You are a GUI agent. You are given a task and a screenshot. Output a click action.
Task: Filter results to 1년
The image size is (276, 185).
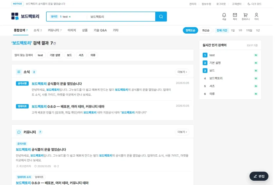point(258,30)
